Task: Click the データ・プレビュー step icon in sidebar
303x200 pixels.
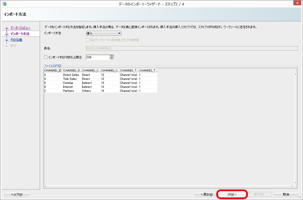Action: (6, 28)
